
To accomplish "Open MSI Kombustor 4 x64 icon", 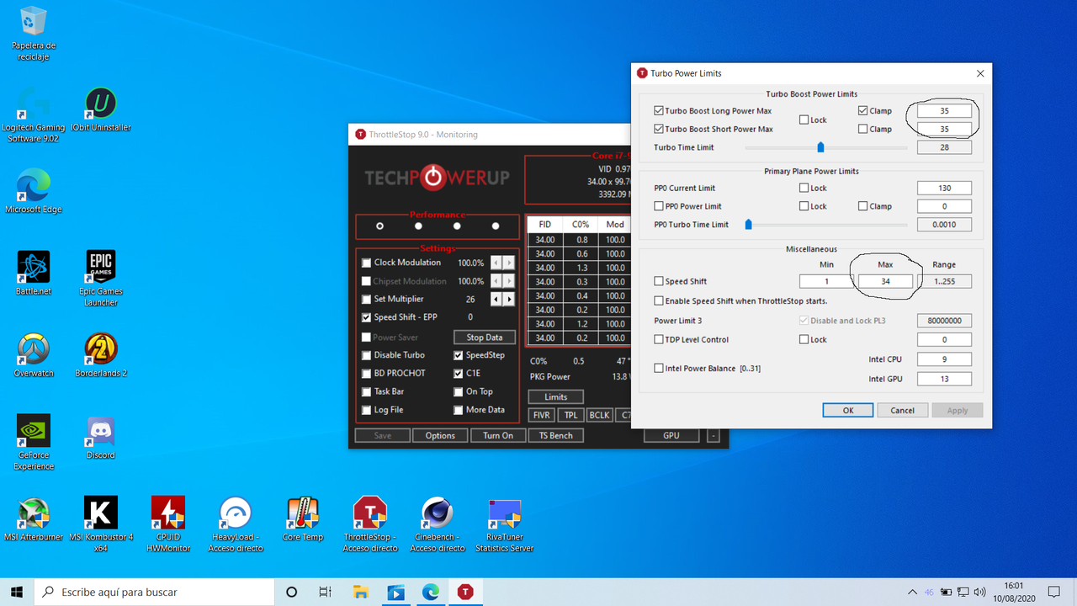I will click(x=101, y=524).
